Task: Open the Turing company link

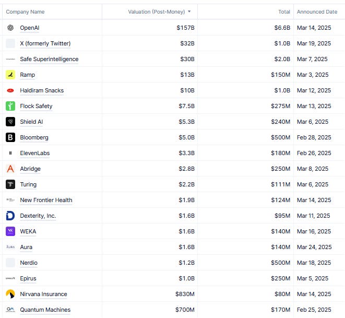Action: [28, 184]
